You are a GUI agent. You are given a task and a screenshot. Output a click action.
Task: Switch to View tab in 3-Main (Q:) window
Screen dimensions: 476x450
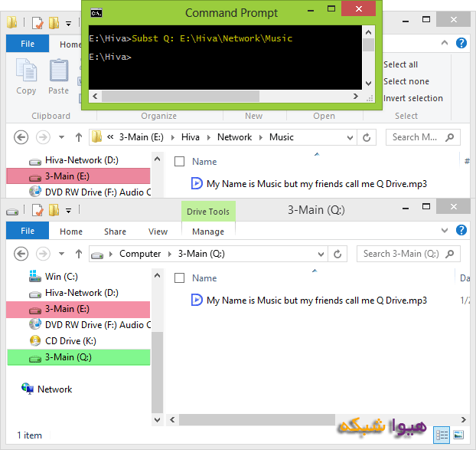click(158, 232)
